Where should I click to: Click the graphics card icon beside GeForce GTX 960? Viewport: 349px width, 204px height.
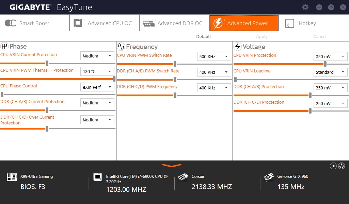point(269,177)
